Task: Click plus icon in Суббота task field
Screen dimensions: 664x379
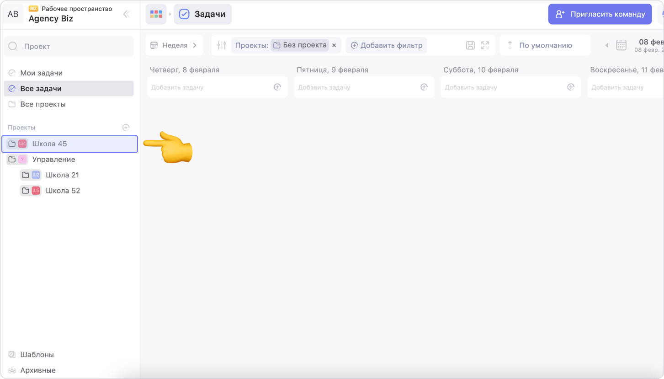Action: pos(571,87)
